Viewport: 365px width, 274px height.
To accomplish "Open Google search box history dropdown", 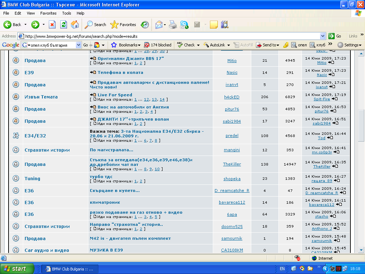I will click(x=78, y=45).
